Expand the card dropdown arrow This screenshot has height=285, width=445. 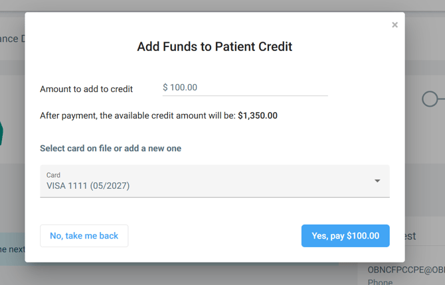click(377, 181)
